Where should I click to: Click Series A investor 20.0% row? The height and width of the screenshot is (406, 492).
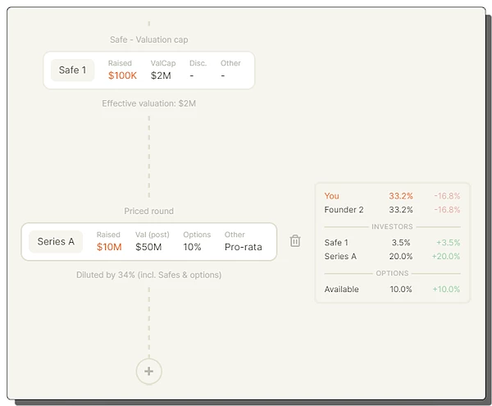392,257
